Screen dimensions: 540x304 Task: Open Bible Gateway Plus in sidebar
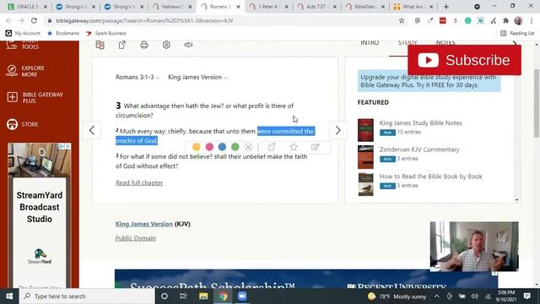pyautogui.click(x=35, y=98)
